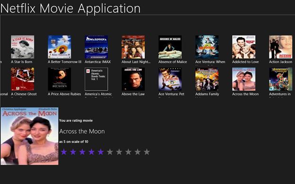Rate movie six stars
295x184 pixels.
pyautogui.click(x=110, y=152)
